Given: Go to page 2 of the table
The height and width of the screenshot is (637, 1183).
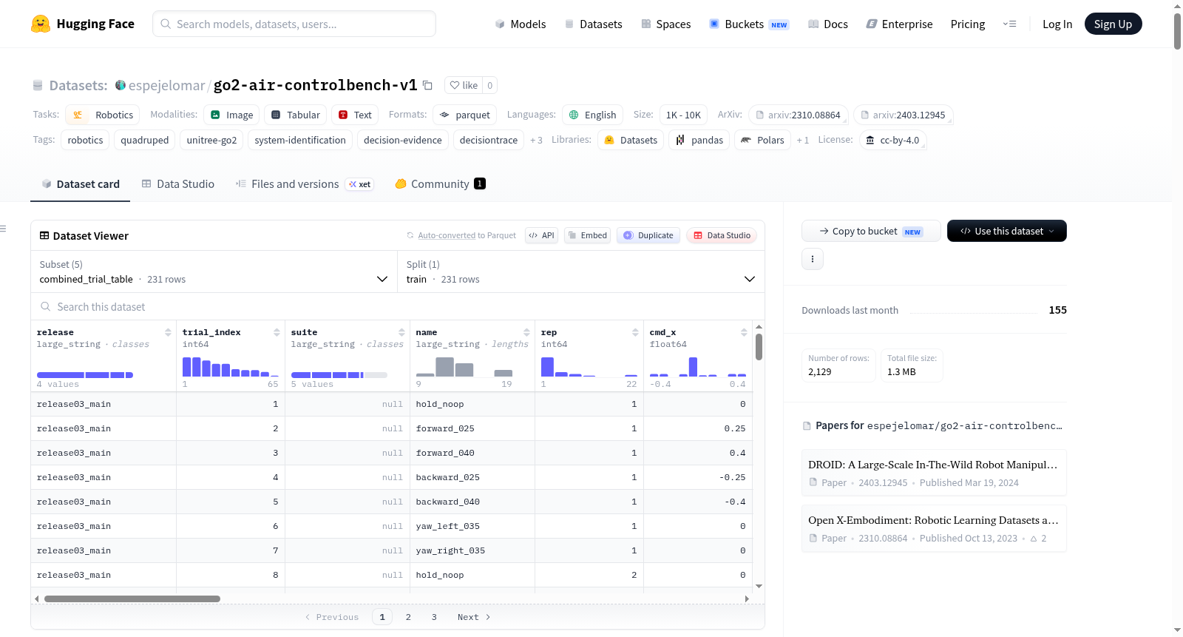Looking at the screenshot, I should pos(408,617).
